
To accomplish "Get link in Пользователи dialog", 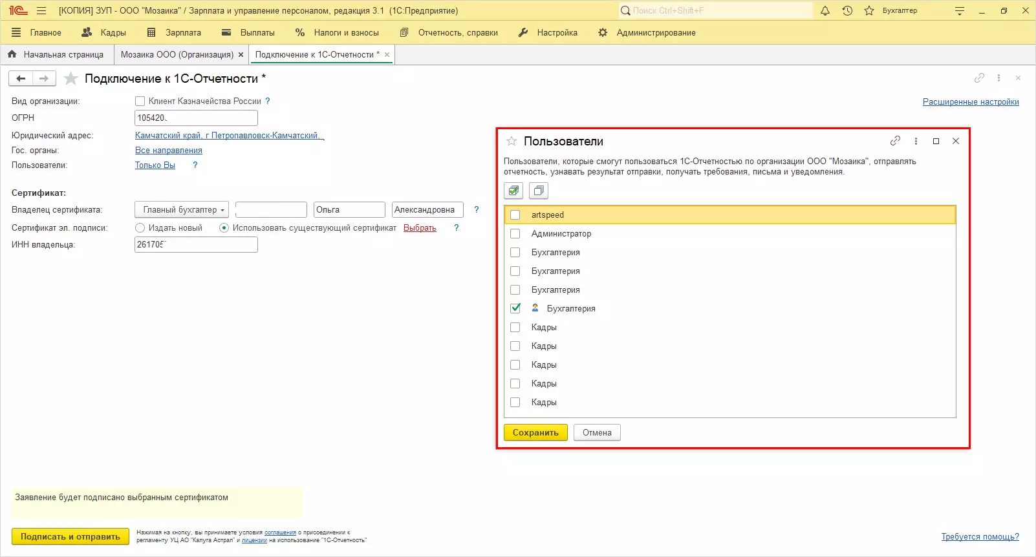I will pos(895,141).
